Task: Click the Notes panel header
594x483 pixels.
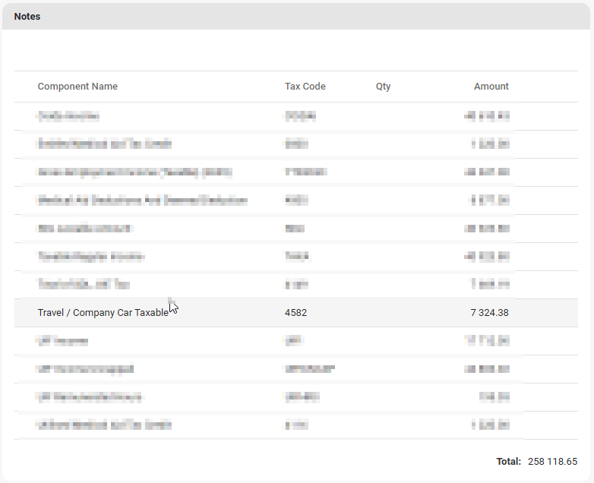Action: tap(27, 17)
